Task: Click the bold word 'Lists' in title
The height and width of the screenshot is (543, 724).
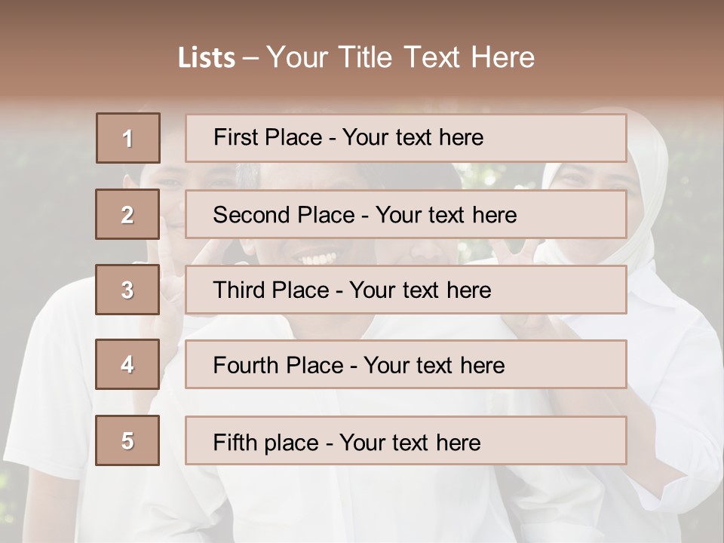Action: [x=207, y=57]
